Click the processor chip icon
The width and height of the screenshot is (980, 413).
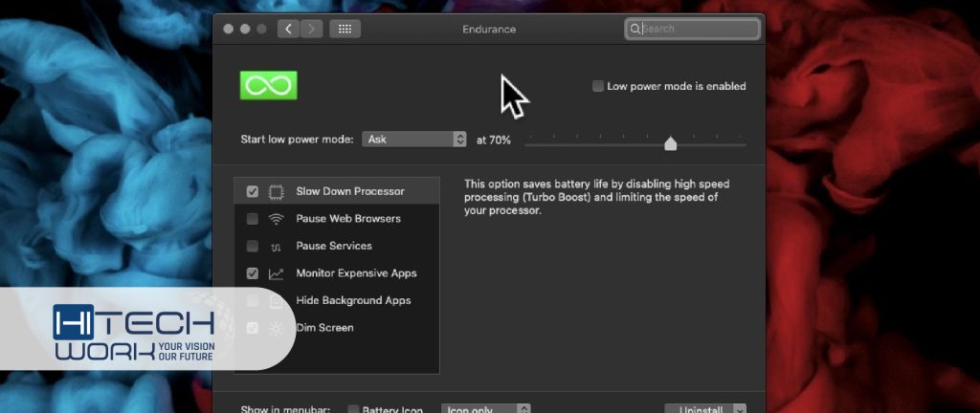pos(276,191)
